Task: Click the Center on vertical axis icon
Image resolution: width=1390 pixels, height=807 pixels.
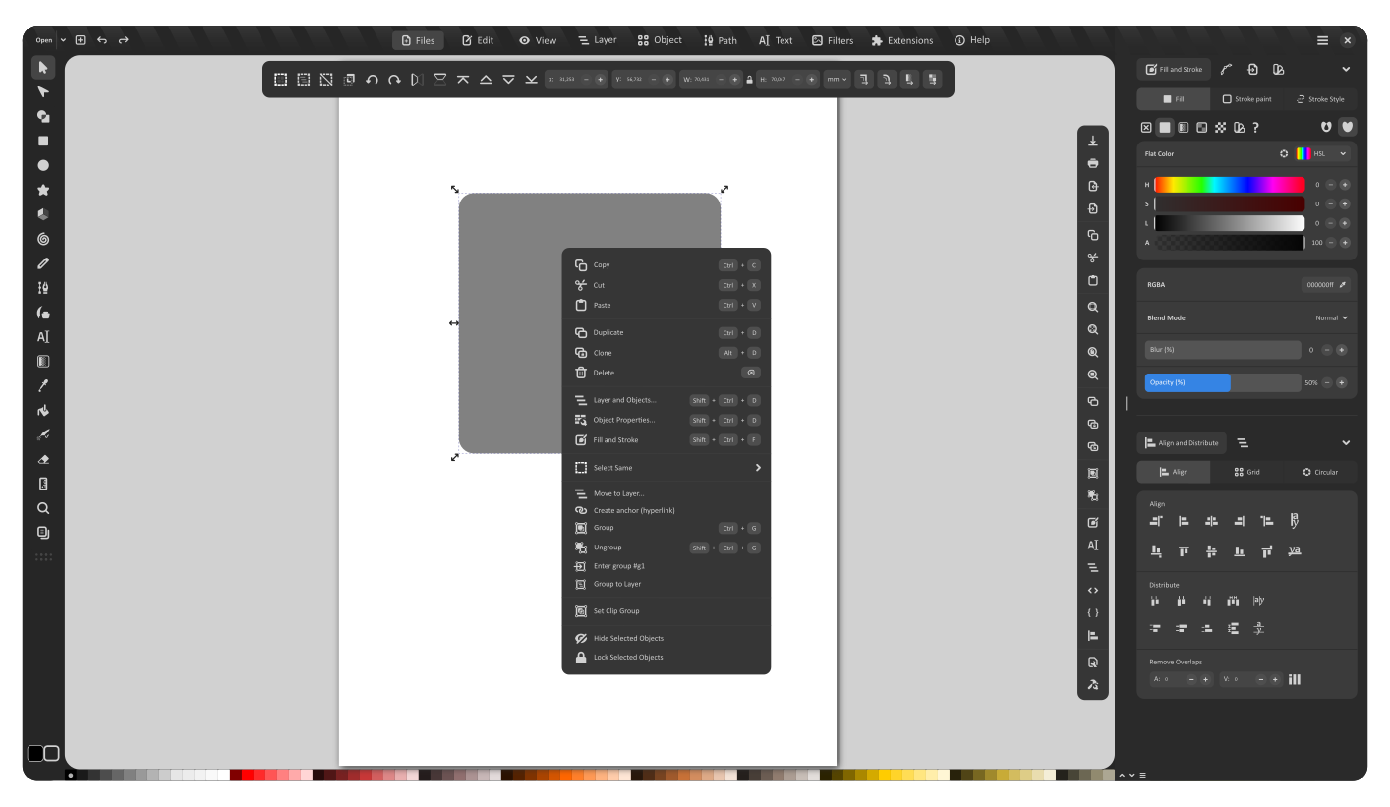Action: pos(1211,522)
